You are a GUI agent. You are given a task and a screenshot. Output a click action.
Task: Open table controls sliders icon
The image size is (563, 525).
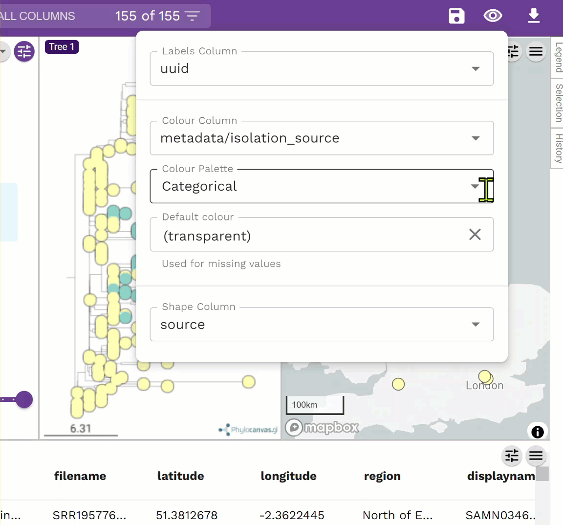(512, 456)
